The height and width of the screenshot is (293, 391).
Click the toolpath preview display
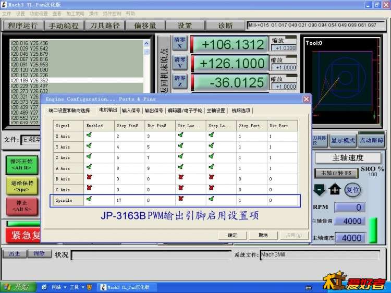[x=342, y=81]
